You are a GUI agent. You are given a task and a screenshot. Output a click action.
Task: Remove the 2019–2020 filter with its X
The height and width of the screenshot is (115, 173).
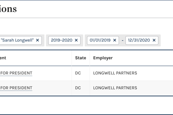(76, 40)
